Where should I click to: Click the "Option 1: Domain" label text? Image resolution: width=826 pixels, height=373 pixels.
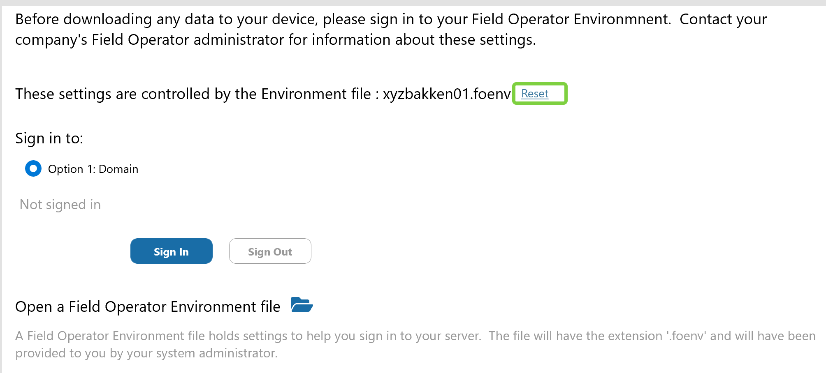93,169
